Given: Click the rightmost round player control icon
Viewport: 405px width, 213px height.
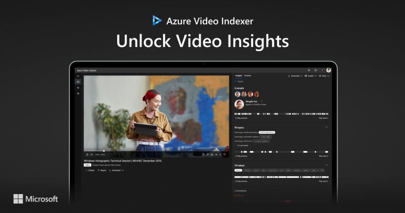Looking at the screenshot, I should coord(225,154).
